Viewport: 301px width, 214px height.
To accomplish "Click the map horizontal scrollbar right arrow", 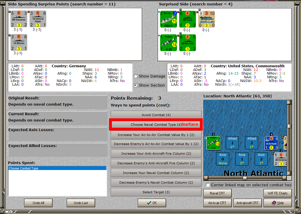I will (285, 178).
